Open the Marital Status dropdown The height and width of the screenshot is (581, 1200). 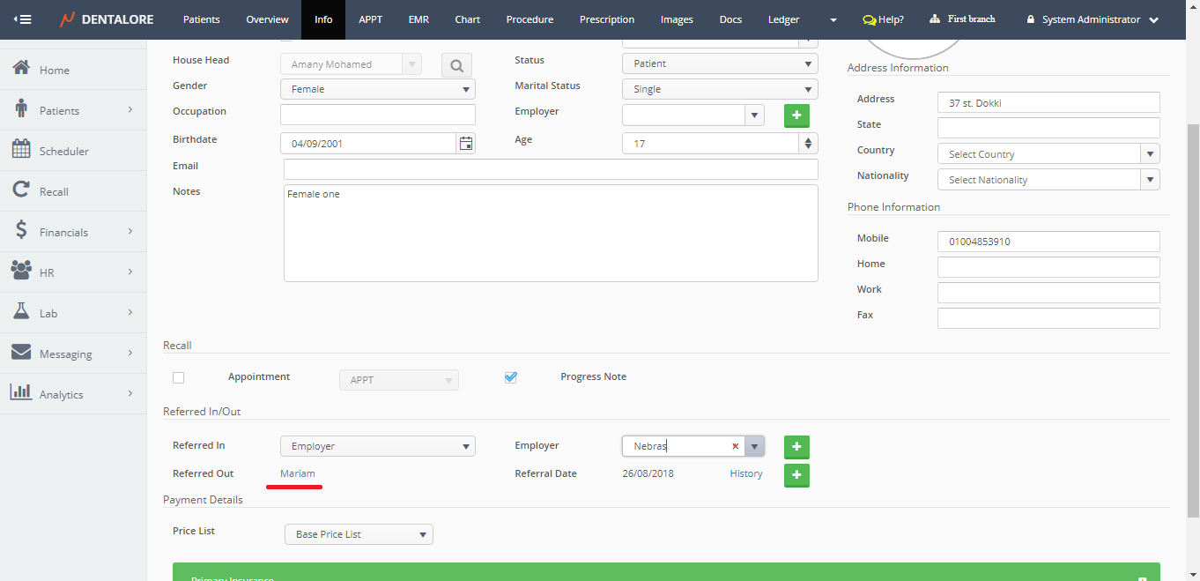pyautogui.click(x=719, y=89)
